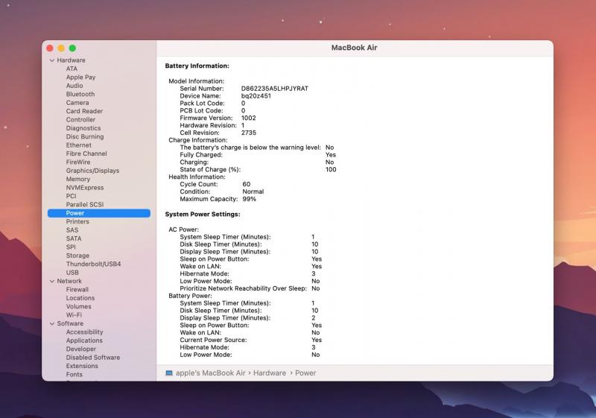The height and width of the screenshot is (418, 596).
Task: Open the Graphics/Displays hardware entry
Action: pyautogui.click(x=92, y=171)
